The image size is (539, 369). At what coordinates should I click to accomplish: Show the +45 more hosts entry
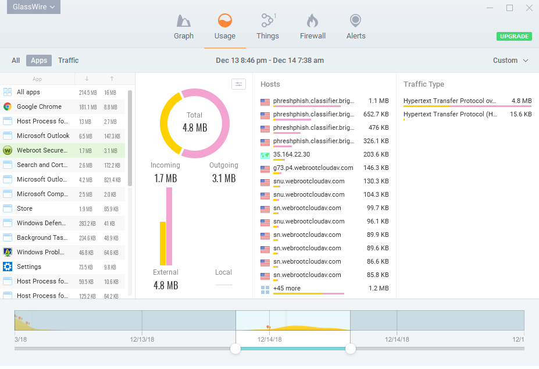[324, 289]
